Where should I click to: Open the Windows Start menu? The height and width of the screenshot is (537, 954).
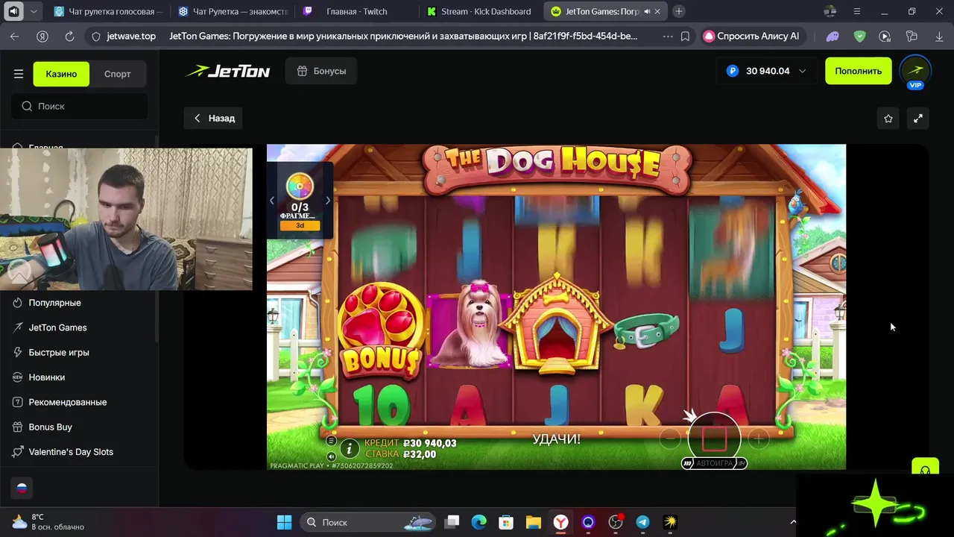pos(285,522)
